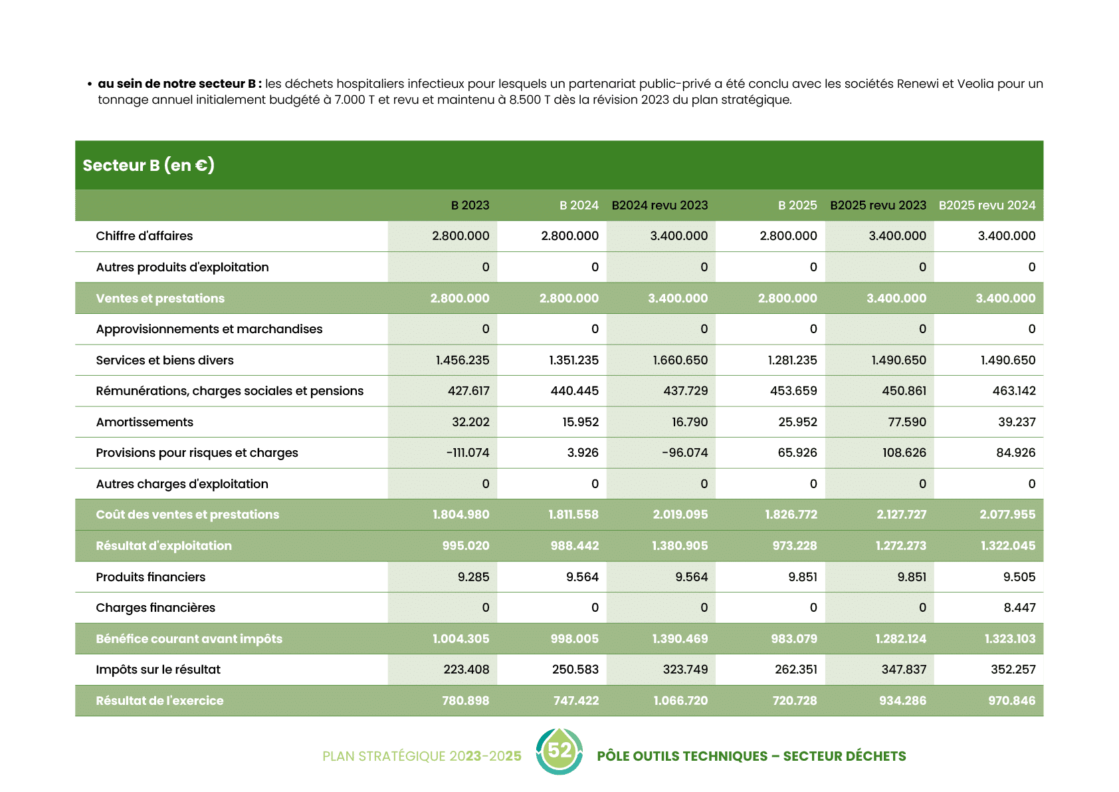
Task: Select the 'Ventes et prestations' row label
Action: [160, 299]
